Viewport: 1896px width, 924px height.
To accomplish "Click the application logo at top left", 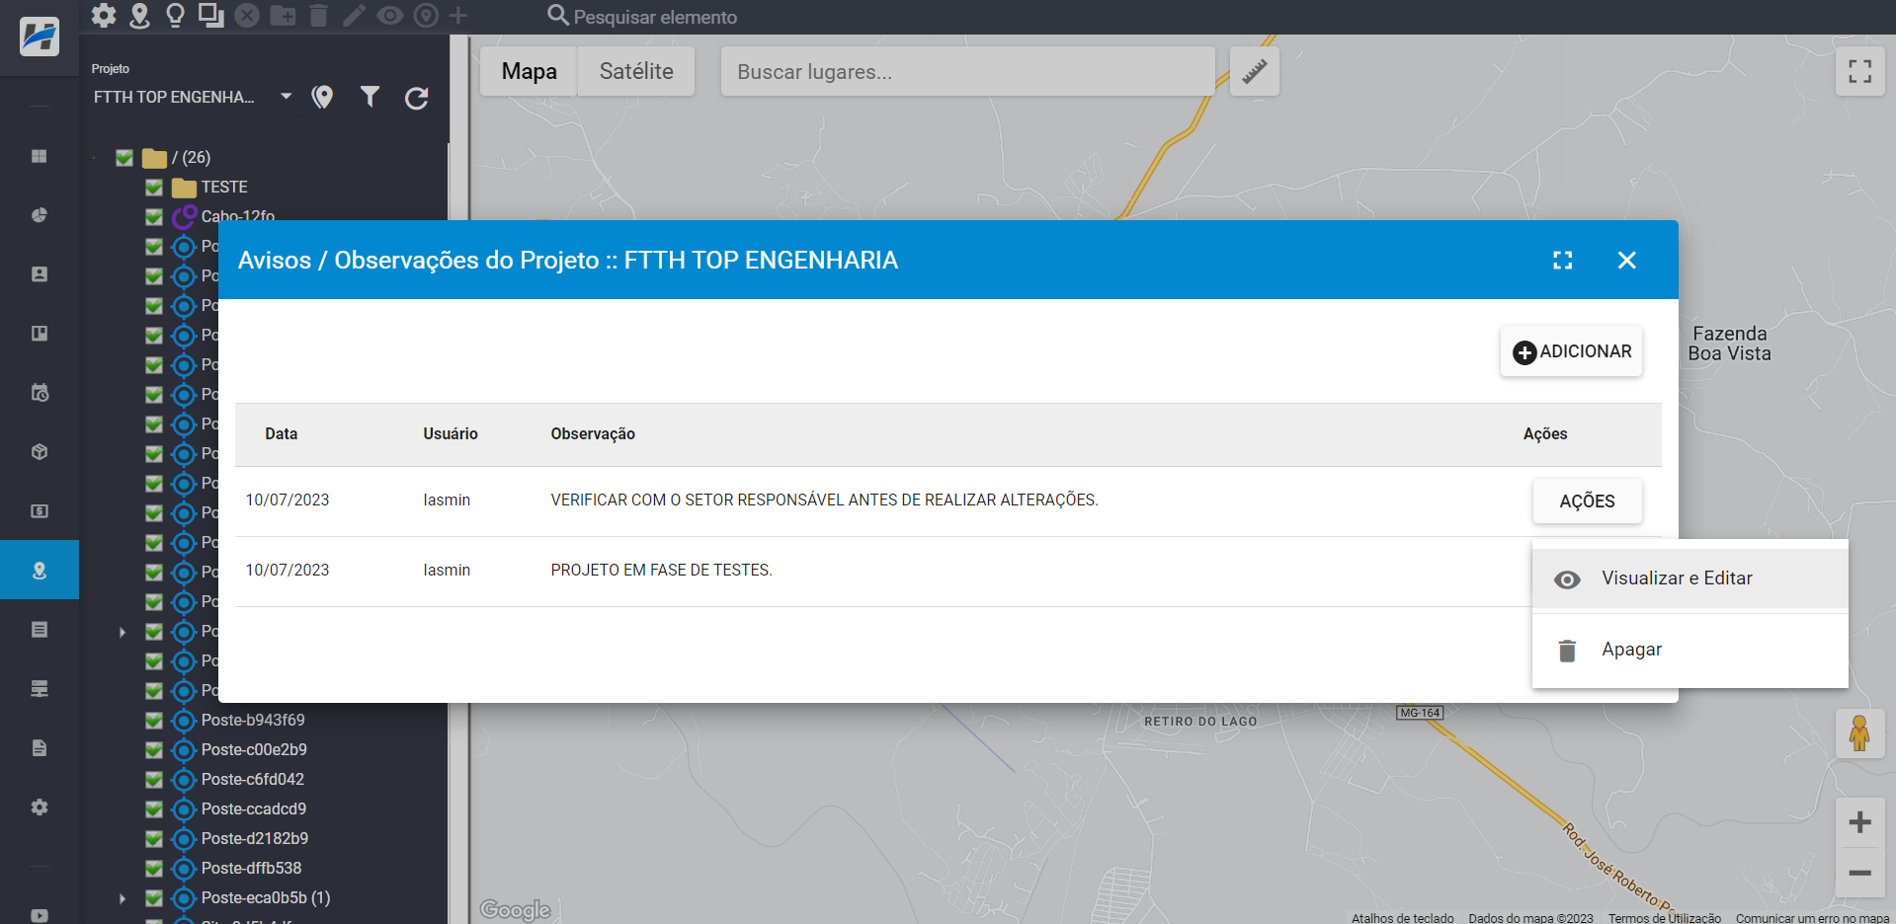I will pyautogui.click(x=40, y=37).
